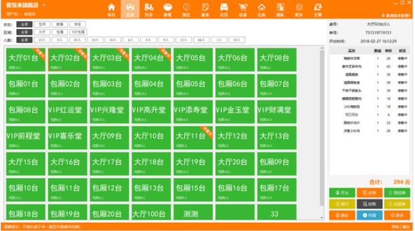Select the 大厅05台 table tile
This screenshot has height=231, width=415.
coord(193,60)
